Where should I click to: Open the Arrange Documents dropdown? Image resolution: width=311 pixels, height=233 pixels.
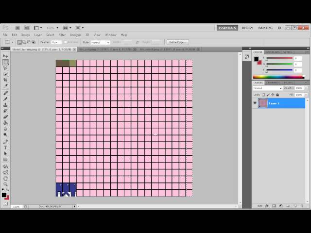pos(67,28)
